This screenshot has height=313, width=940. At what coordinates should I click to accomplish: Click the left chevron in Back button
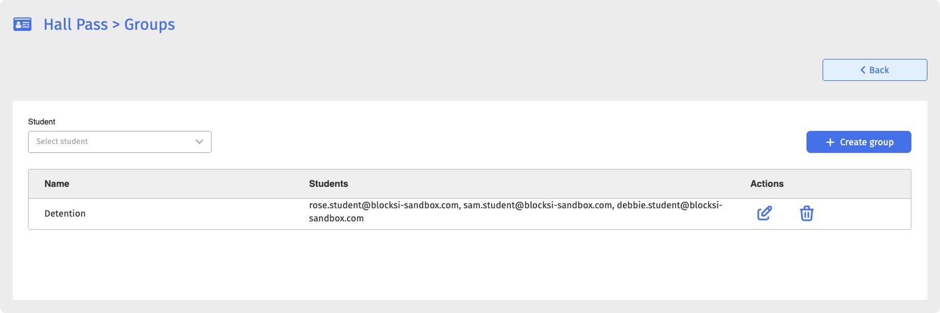863,70
